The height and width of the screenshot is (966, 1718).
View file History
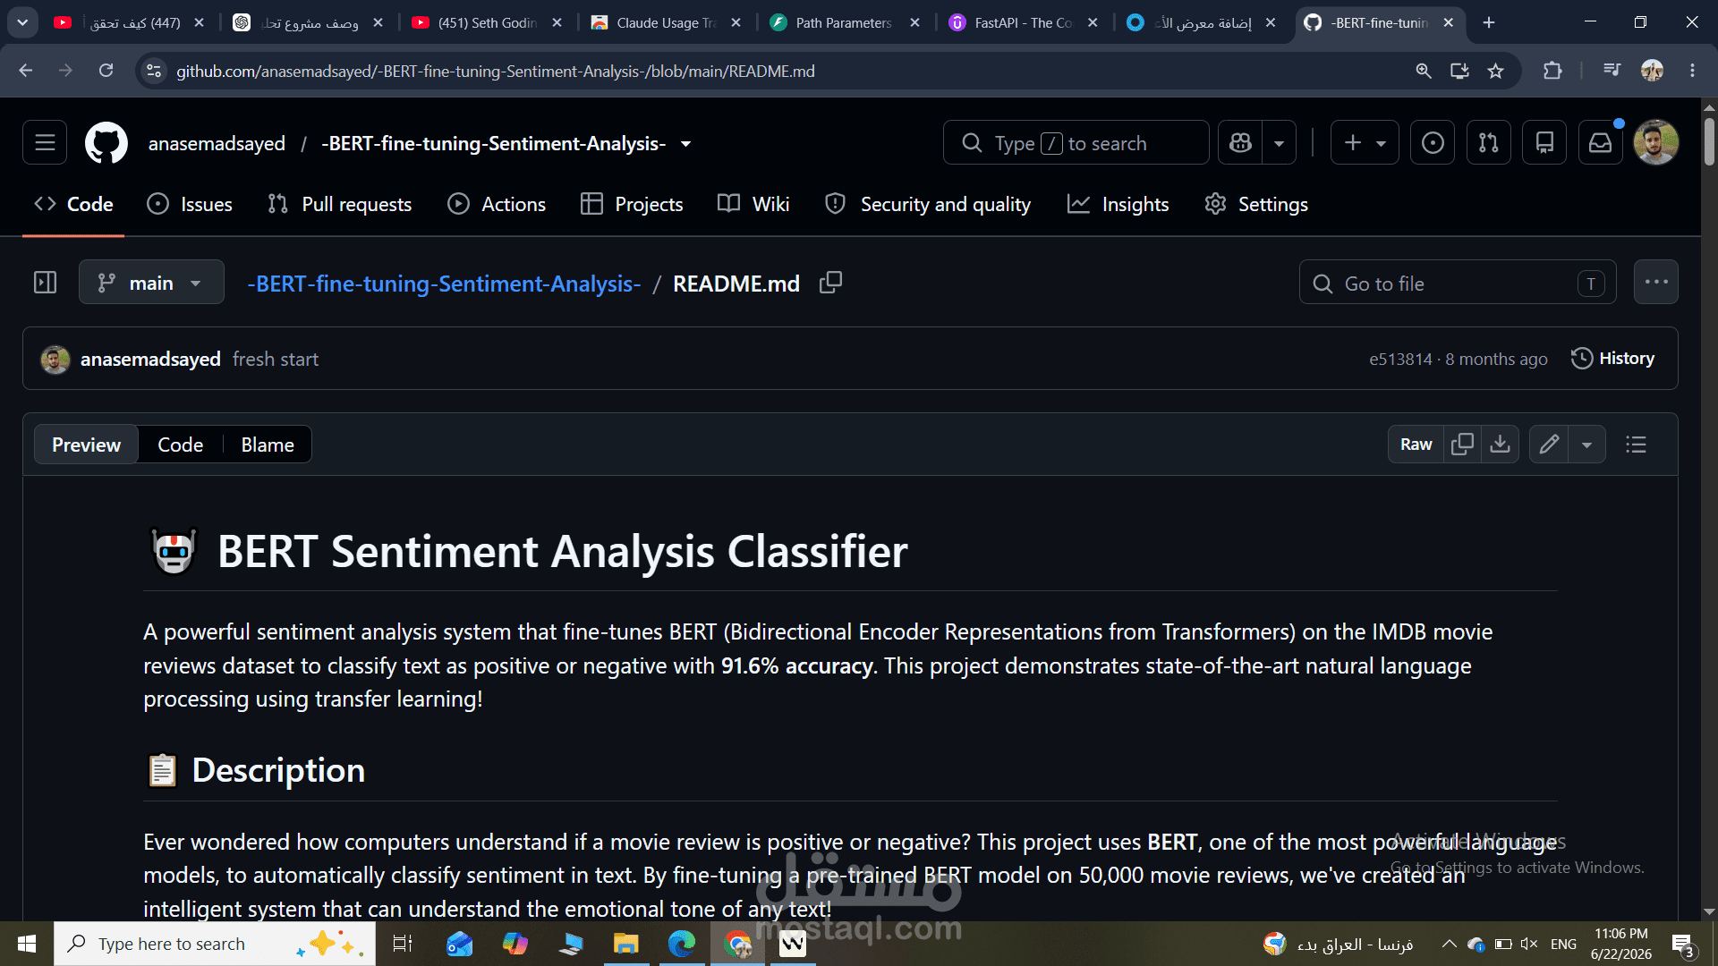(1613, 358)
